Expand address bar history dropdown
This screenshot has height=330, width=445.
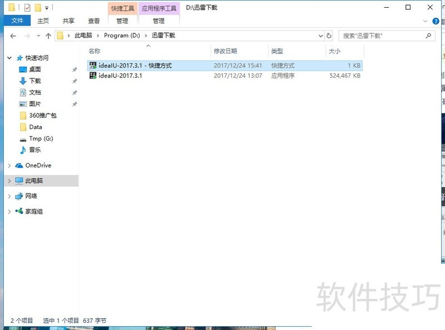click(x=321, y=36)
